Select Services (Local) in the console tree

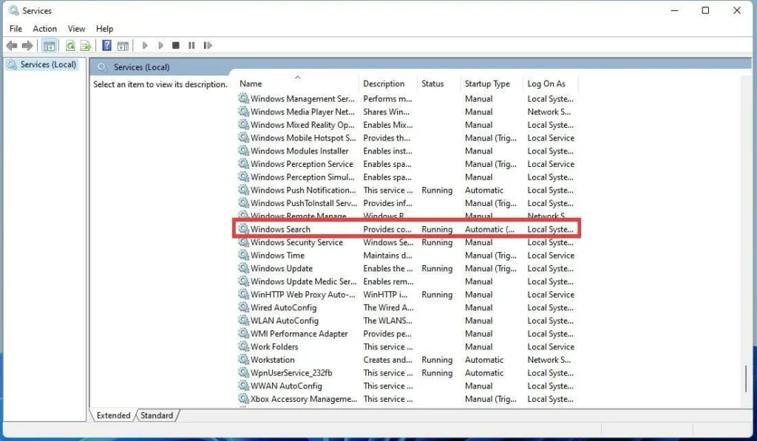pyautogui.click(x=48, y=65)
